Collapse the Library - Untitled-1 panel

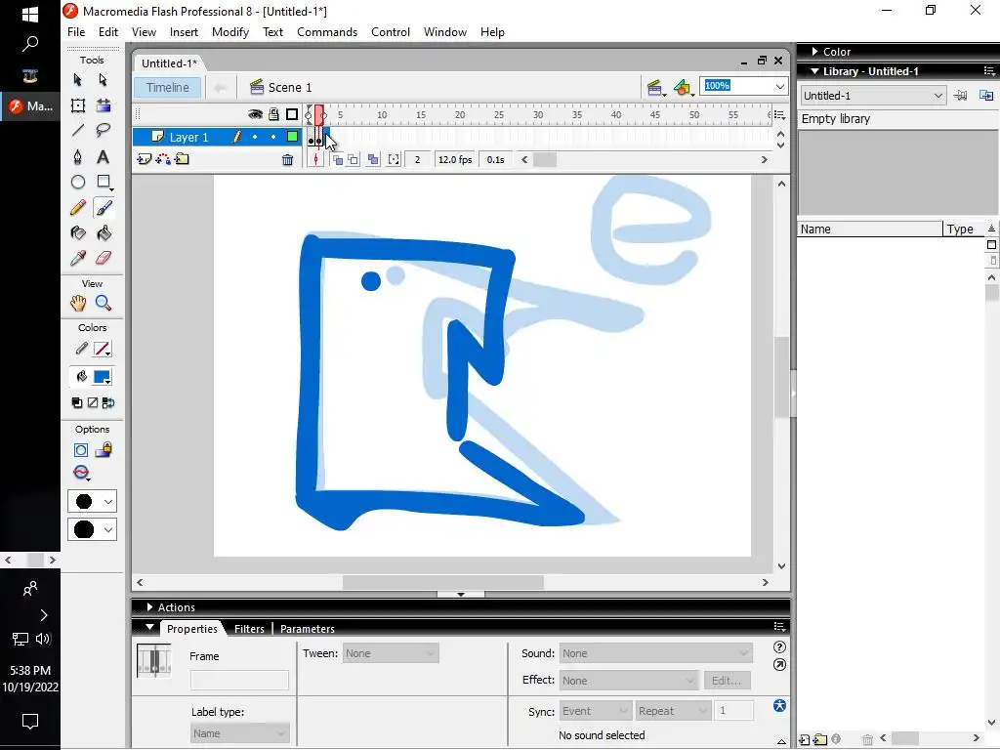[815, 71]
